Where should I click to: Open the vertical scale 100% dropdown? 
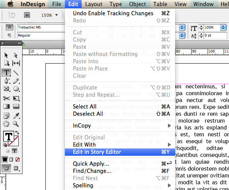[x=223, y=27]
